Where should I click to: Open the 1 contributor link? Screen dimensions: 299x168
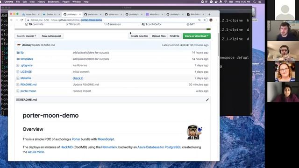pyautogui.click(x=151, y=24)
